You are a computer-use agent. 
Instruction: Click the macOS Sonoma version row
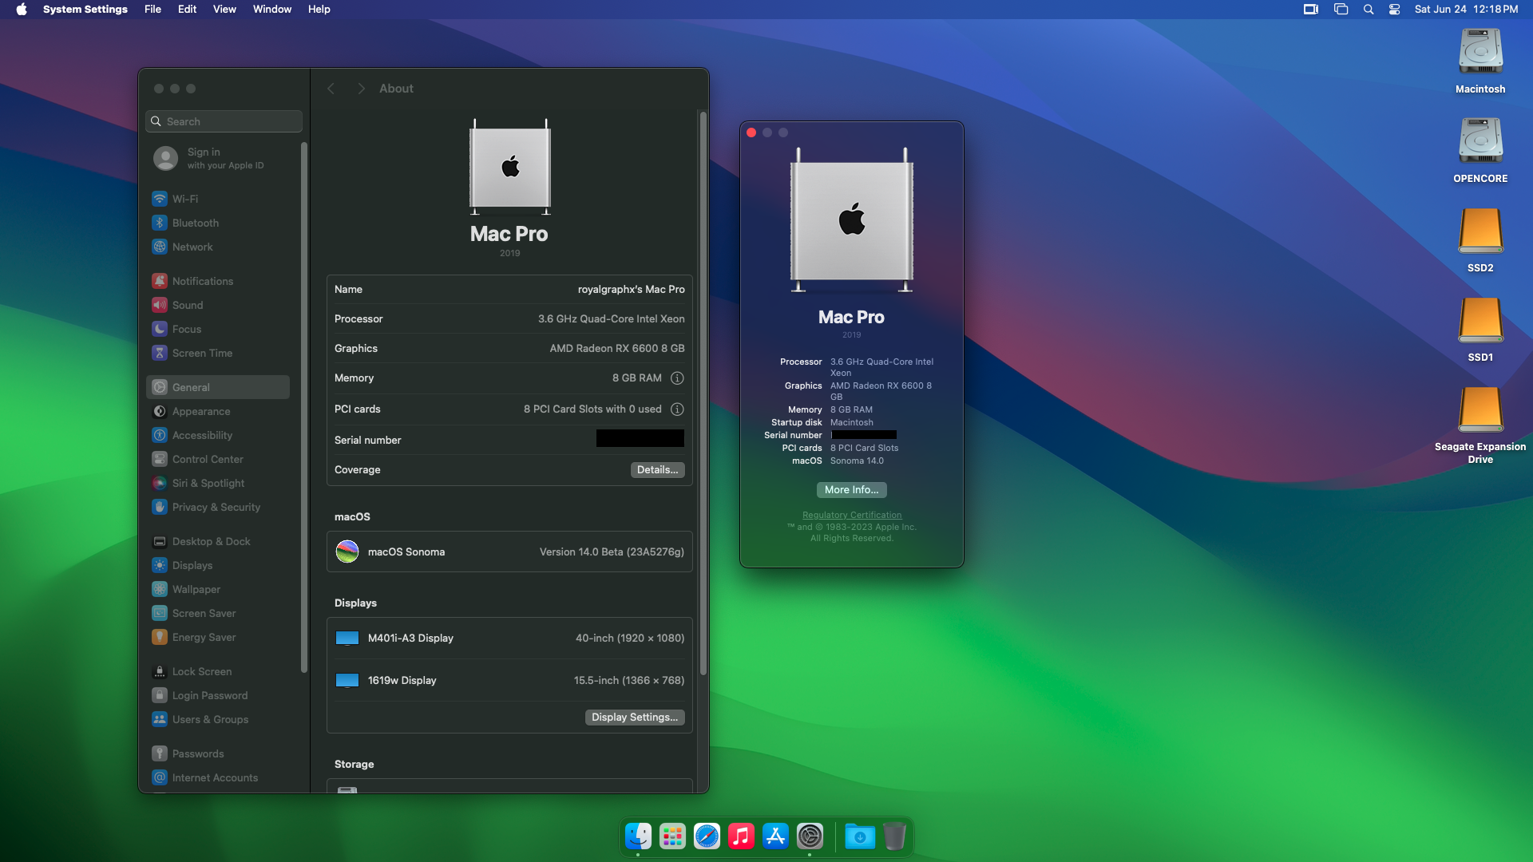point(509,552)
